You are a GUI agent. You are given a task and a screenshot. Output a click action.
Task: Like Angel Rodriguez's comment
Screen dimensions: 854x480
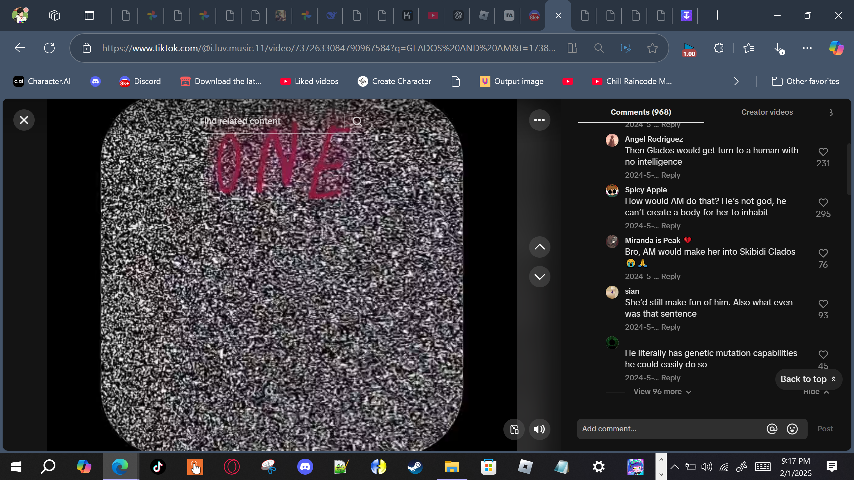[x=823, y=152]
